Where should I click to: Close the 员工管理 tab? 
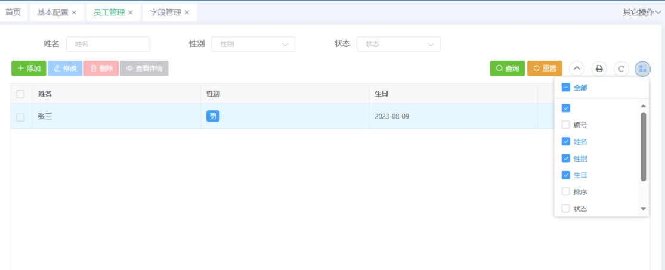click(x=130, y=13)
